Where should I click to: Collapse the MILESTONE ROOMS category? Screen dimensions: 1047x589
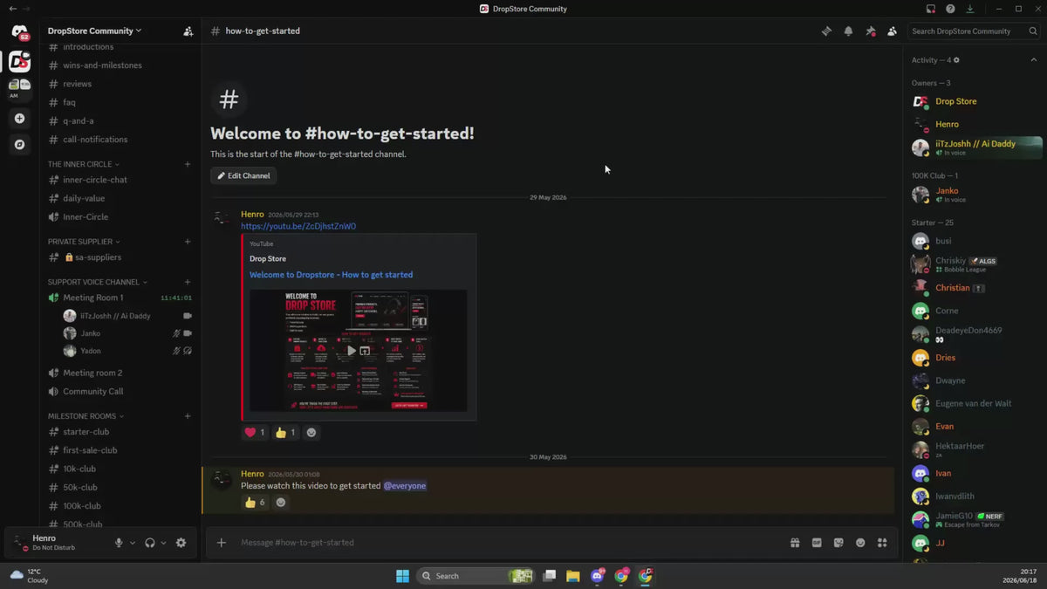point(86,416)
